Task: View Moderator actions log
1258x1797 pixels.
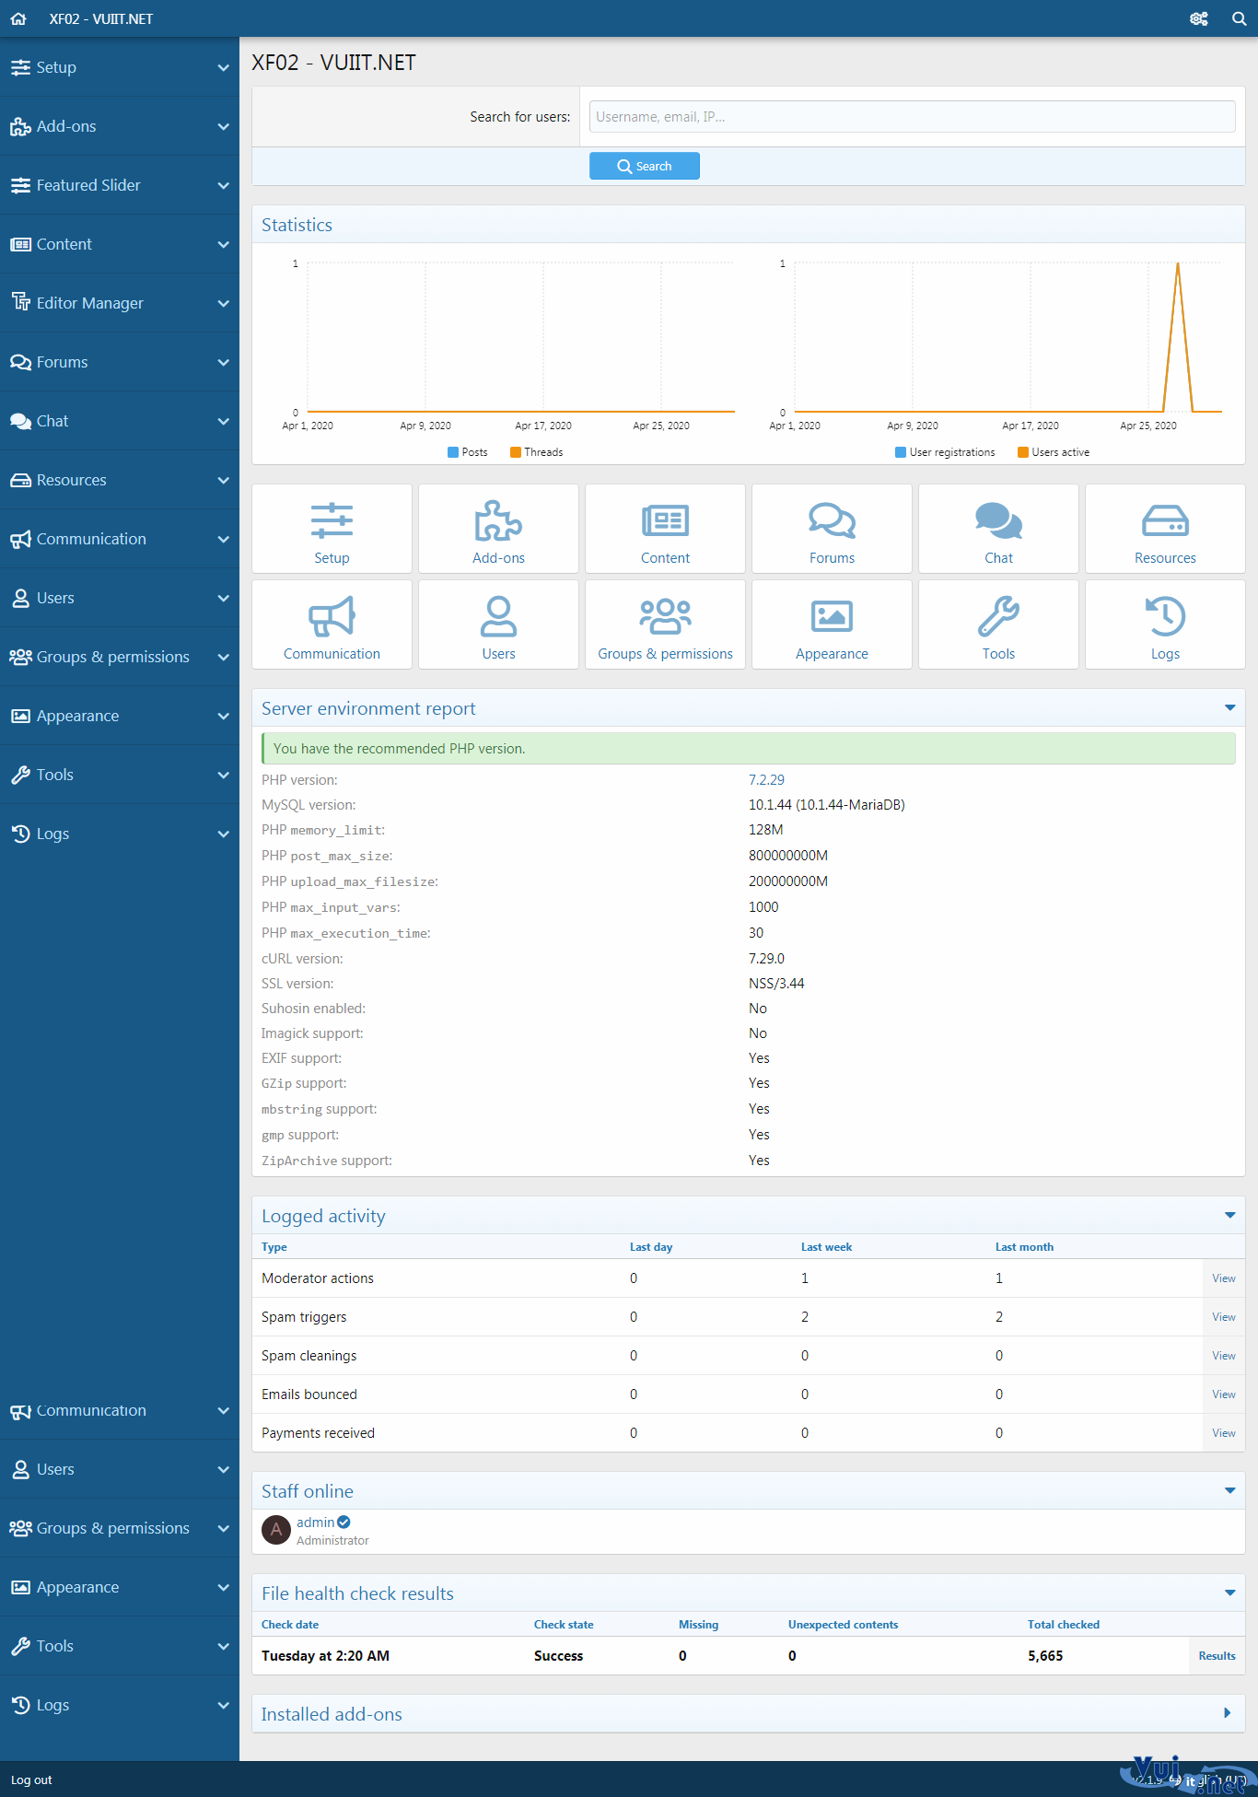Action: [x=1223, y=1278]
